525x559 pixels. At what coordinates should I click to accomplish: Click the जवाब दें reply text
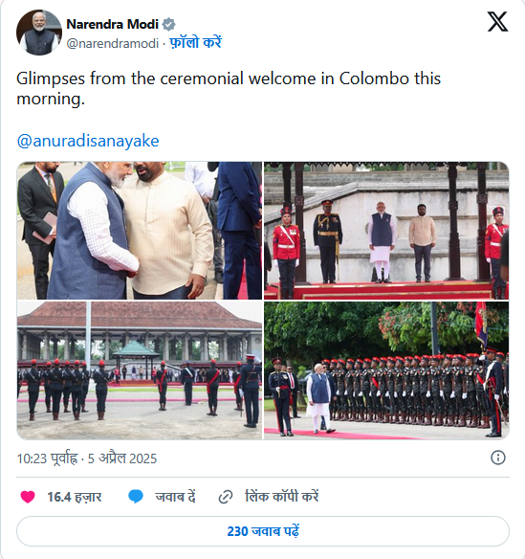coord(175,497)
